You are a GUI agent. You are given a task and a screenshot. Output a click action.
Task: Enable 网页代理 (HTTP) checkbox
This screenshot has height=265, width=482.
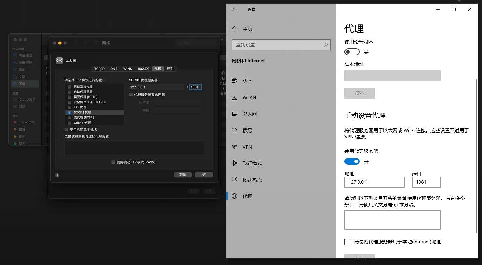(x=69, y=97)
